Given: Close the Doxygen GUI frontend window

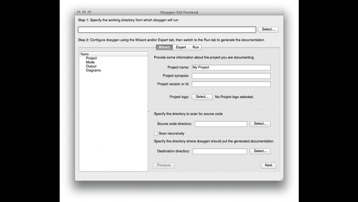Looking at the screenshot, I should (79, 12).
